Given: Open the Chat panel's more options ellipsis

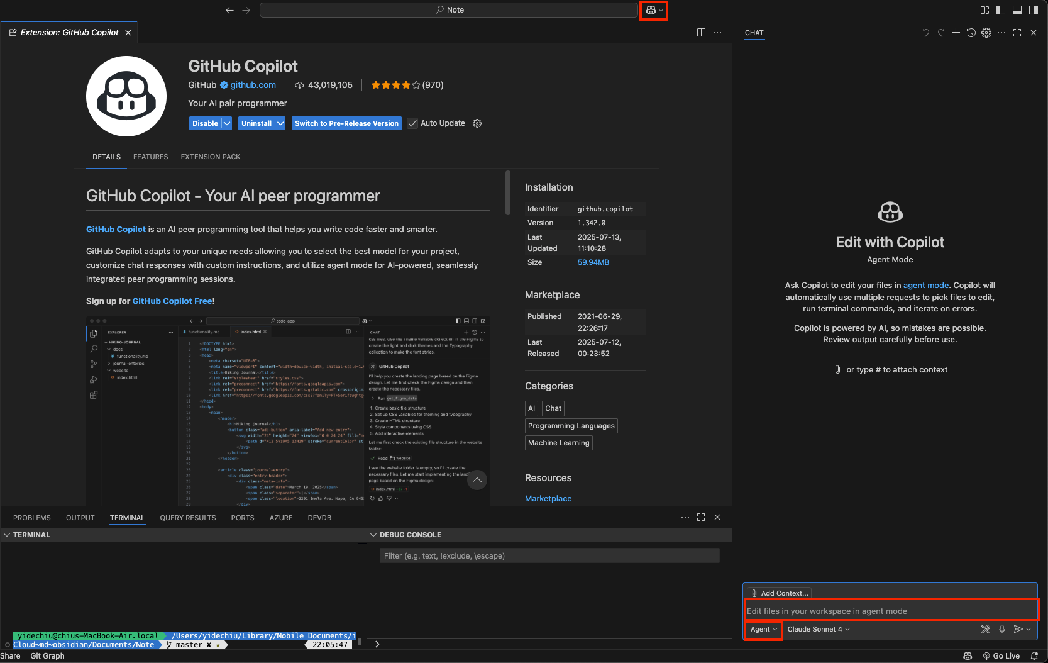Looking at the screenshot, I should pos(1001,33).
